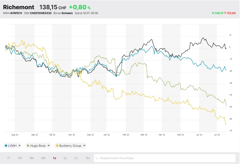Switch to the 1T timeframe
The width and height of the screenshot is (242, 167).
pyautogui.click(x=9, y=158)
